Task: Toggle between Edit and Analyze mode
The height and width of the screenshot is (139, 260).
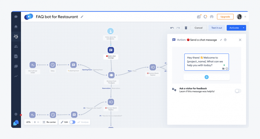Action: (x=72, y=122)
